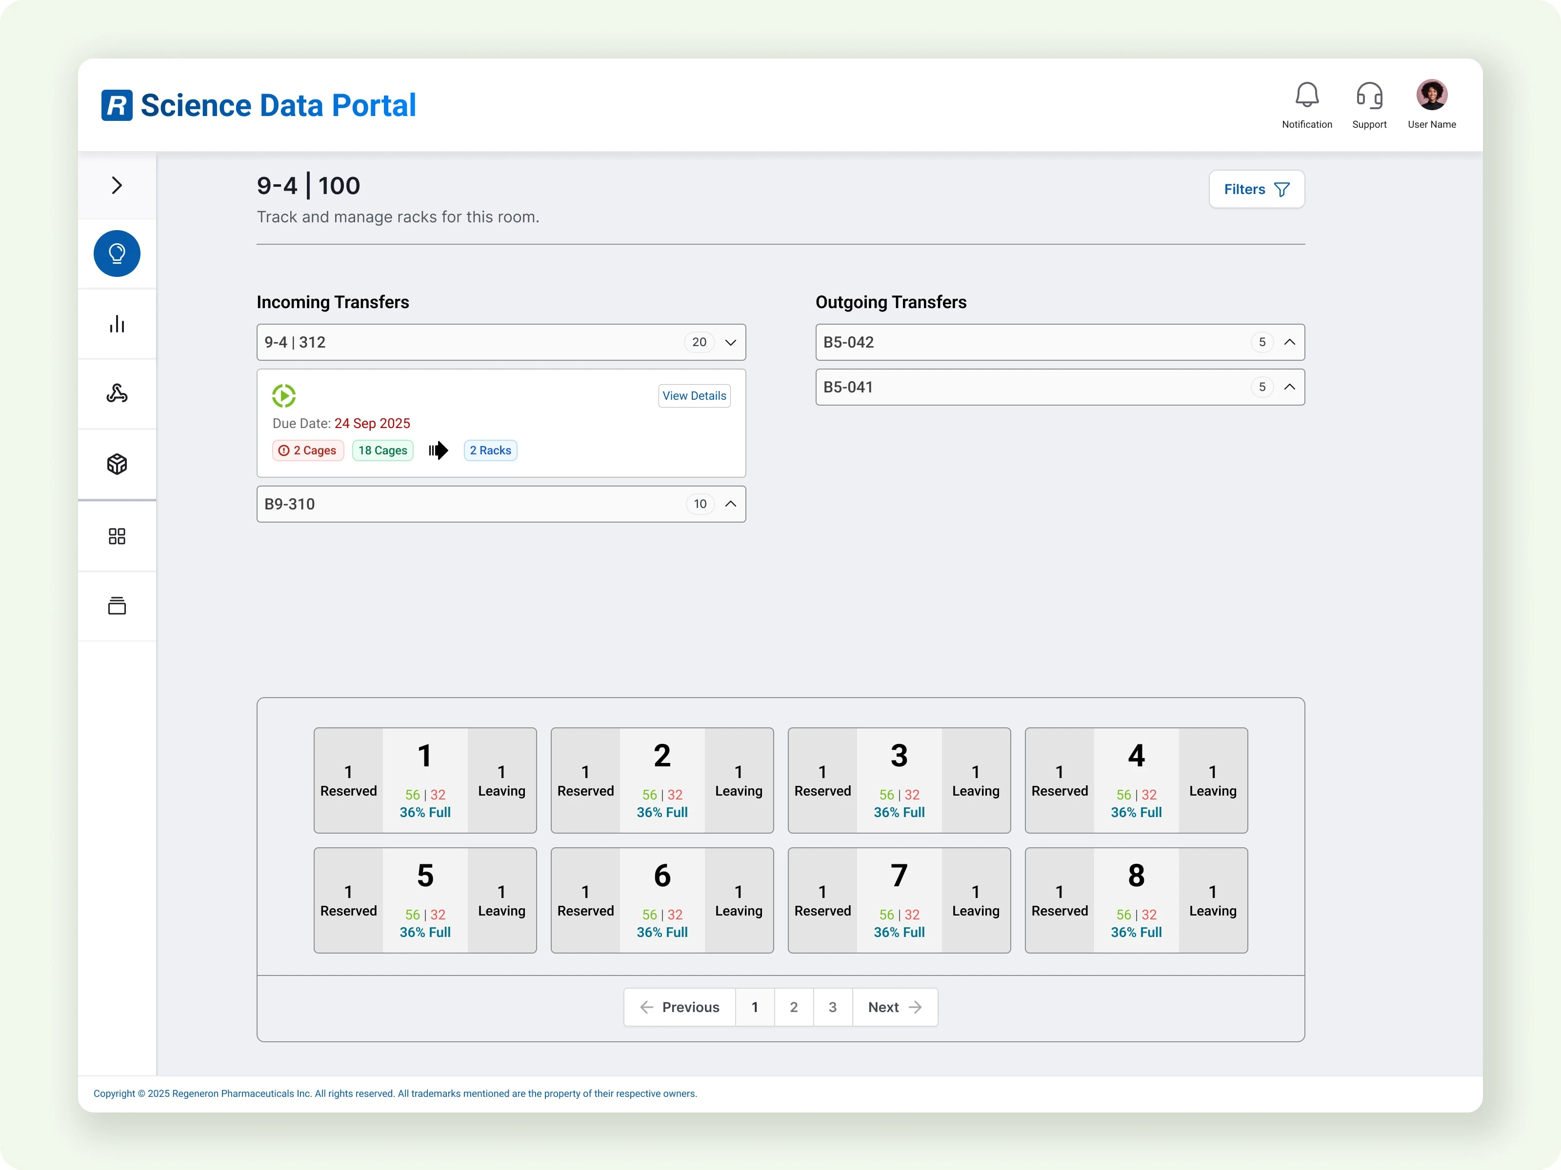
Task: Open the grid dashboard sidebar icon
Action: click(x=117, y=536)
